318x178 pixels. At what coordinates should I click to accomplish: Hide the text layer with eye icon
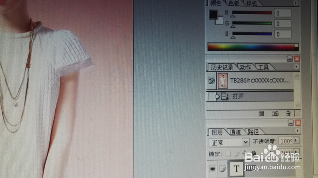212,169
